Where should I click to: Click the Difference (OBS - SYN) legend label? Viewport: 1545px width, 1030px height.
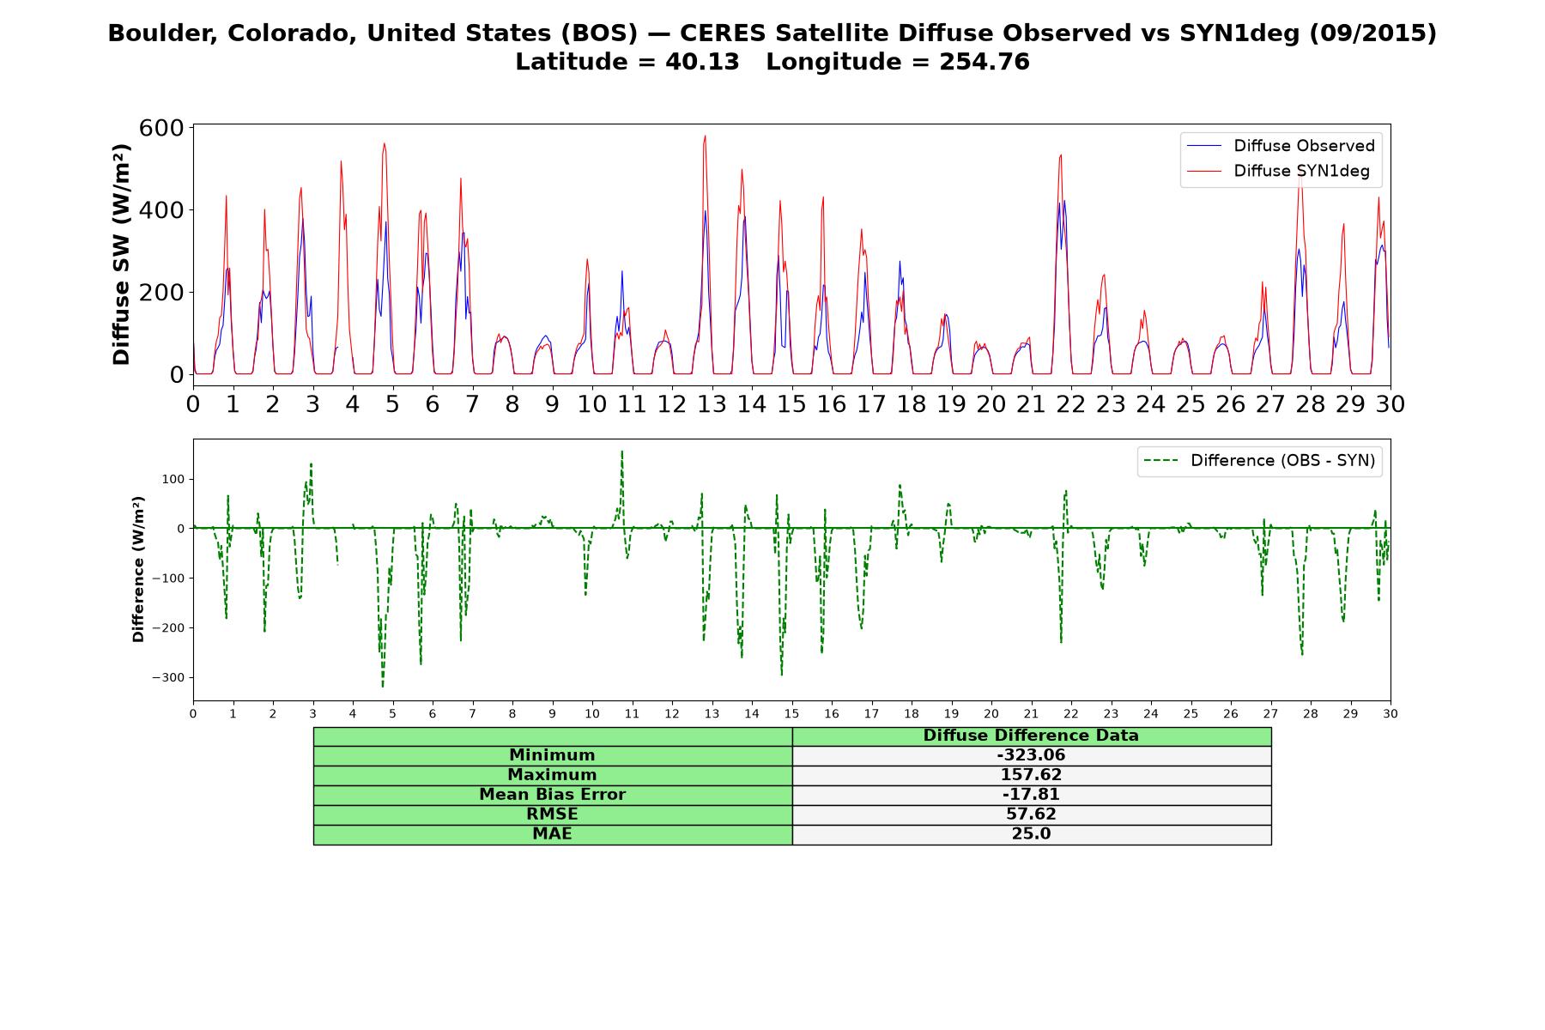pyautogui.click(x=1282, y=461)
